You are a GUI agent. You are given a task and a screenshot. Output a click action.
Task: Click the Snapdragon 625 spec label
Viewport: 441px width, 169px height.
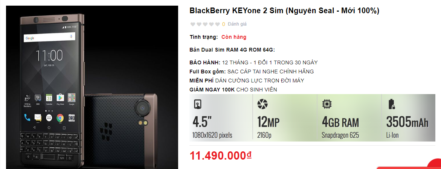pyautogui.click(x=340, y=135)
